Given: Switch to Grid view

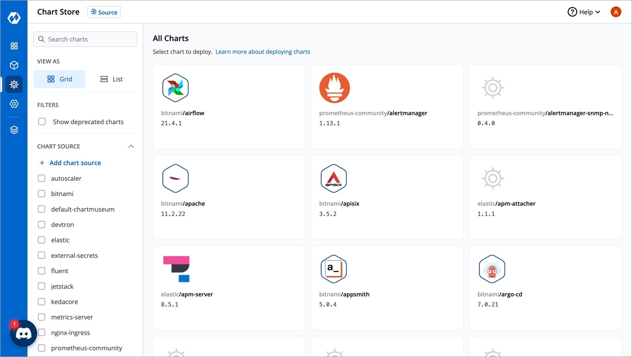Looking at the screenshot, I should tap(60, 79).
